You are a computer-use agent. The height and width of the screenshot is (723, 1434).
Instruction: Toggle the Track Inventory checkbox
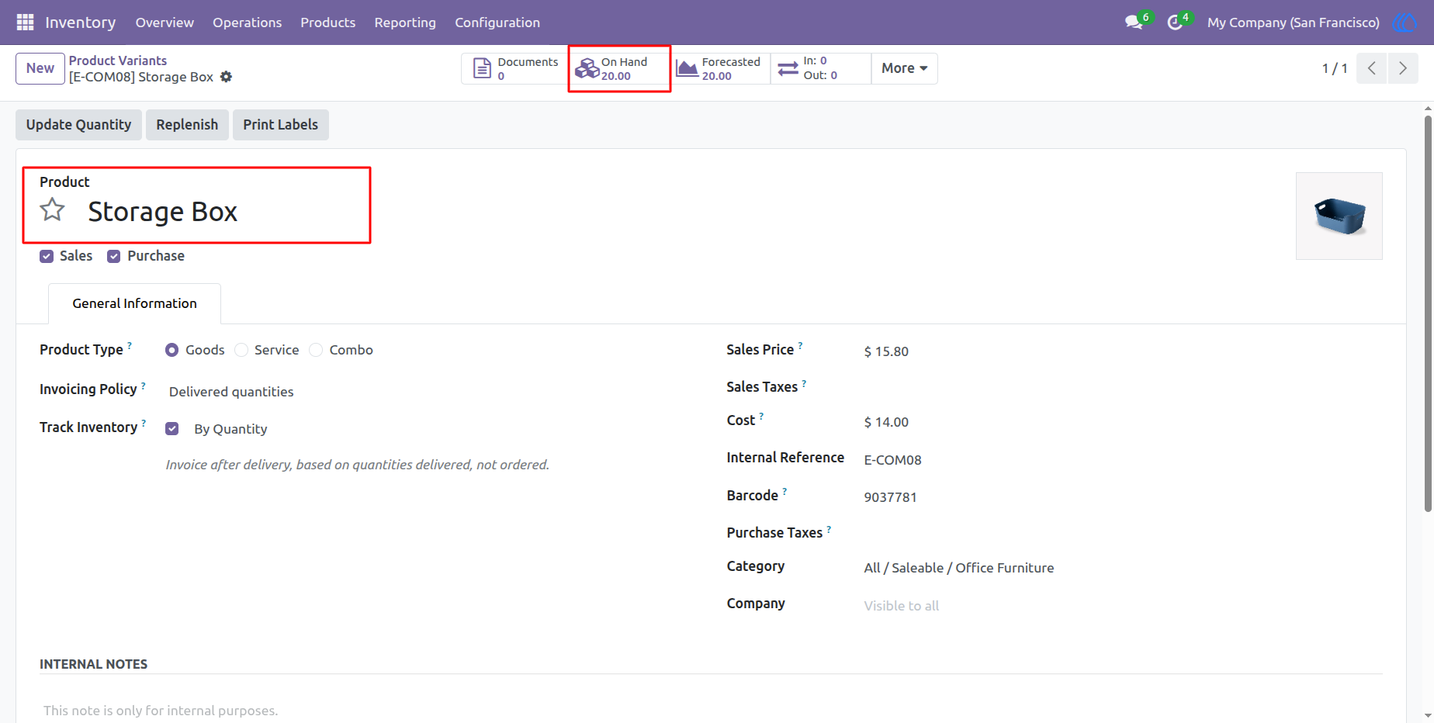tap(172, 428)
